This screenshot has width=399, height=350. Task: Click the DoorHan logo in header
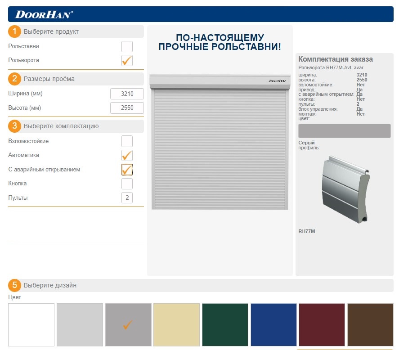tap(44, 14)
